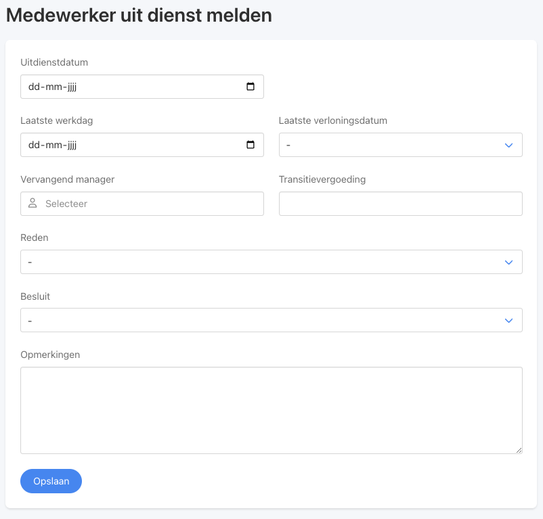The width and height of the screenshot is (543, 519).
Task: Click into the Opmerkingen text area
Action: pos(271,410)
